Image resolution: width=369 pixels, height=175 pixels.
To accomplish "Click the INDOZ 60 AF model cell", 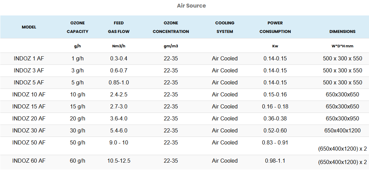I will coord(29,161).
